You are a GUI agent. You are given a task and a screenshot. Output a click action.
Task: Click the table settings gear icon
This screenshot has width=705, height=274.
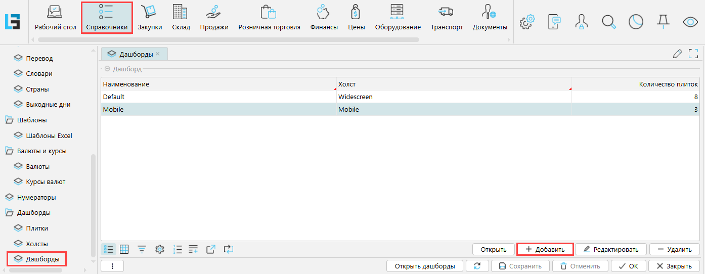160,249
